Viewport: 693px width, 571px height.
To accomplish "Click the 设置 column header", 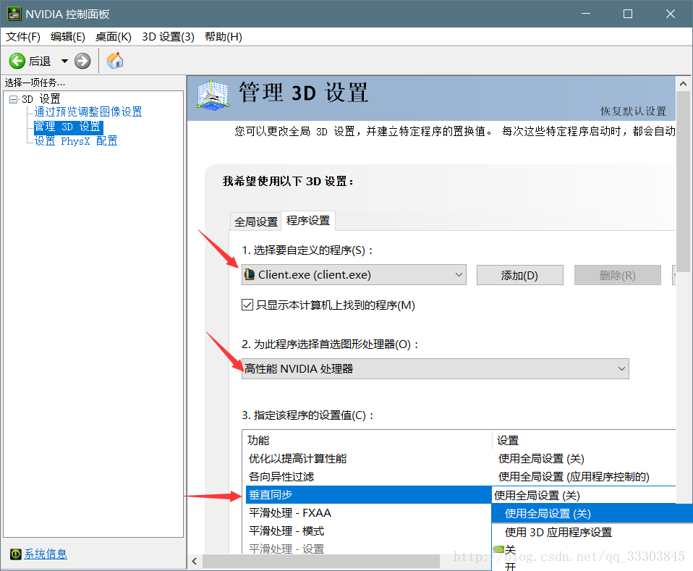I will click(x=584, y=440).
